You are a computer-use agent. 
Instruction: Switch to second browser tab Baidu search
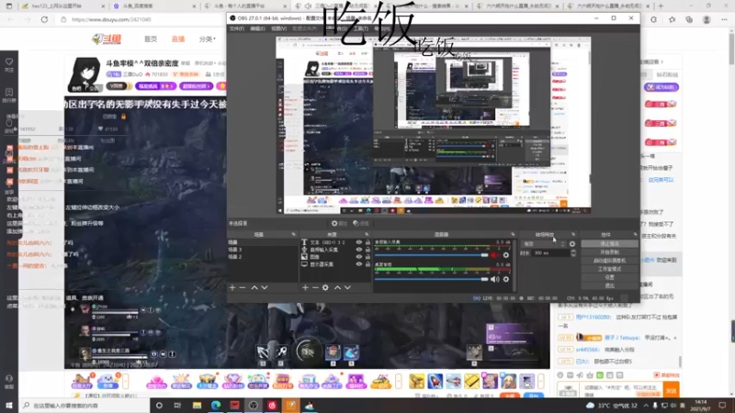point(154,6)
